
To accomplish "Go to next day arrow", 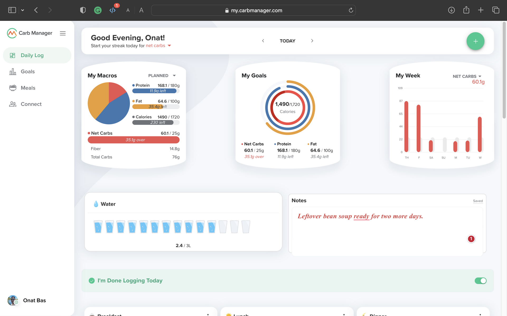I will (x=312, y=41).
